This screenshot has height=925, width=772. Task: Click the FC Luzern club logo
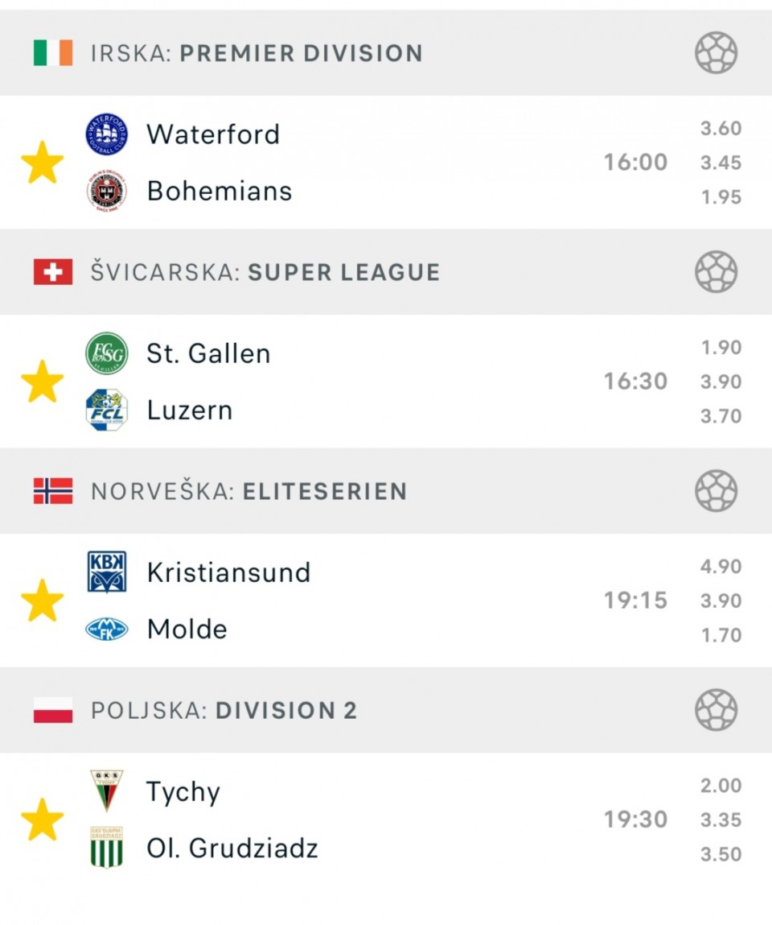107,410
